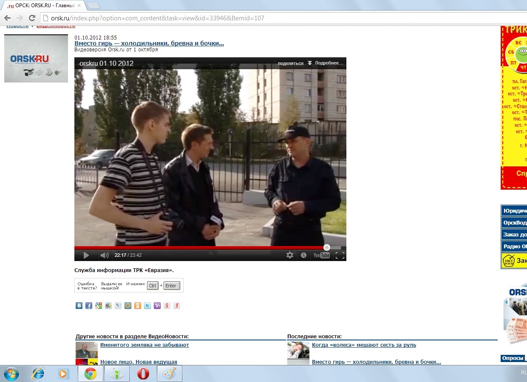The image size is (527, 382).
Task: Open news link Новое лицо. Новая ведущая
Action: [139, 362]
